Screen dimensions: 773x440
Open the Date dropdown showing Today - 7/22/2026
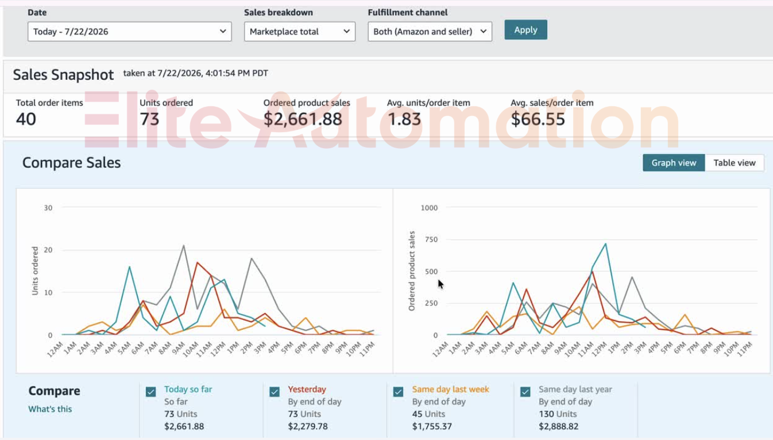[x=129, y=32]
